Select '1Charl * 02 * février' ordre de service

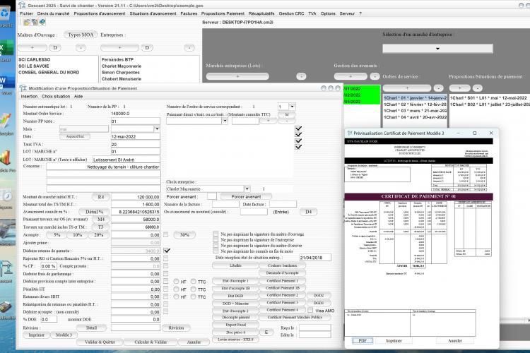[x=415, y=104]
